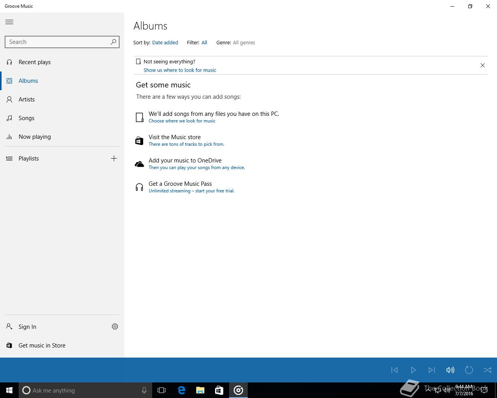Screen dimensions: 497x398
Task: Open Recent plays
Action: (62, 62)
